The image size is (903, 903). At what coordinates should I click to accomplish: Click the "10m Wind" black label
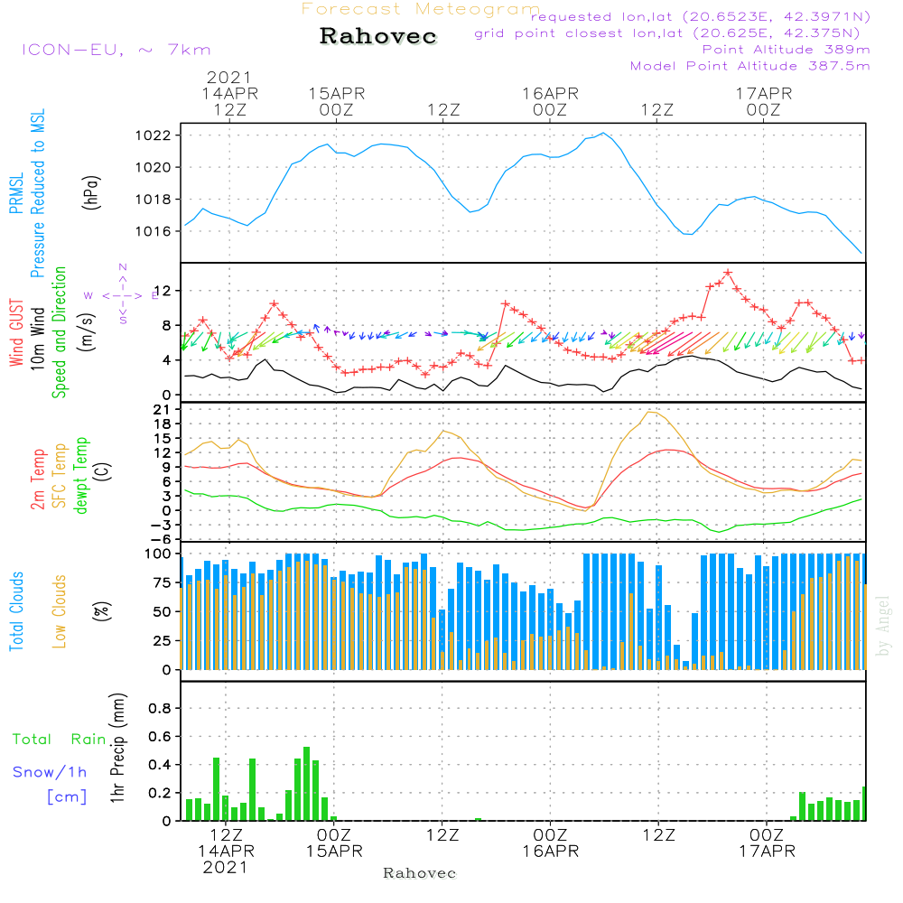[37, 339]
